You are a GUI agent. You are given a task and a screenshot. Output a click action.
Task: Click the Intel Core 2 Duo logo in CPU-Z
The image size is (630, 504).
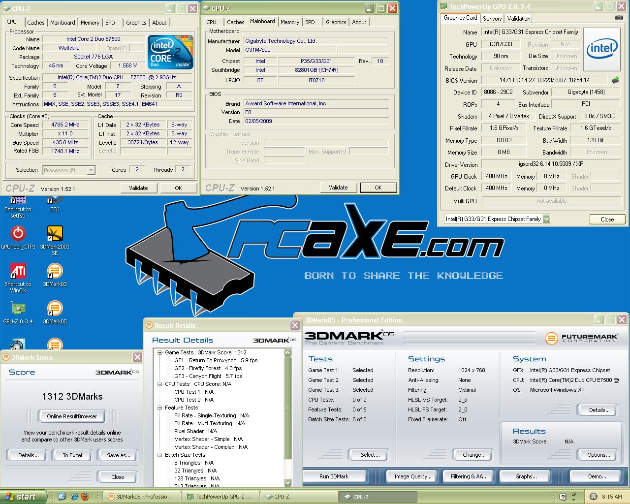[170, 52]
